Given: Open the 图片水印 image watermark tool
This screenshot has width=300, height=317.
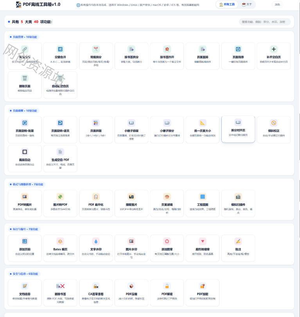Looking at the screenshot, I should [x=131, y=248].
